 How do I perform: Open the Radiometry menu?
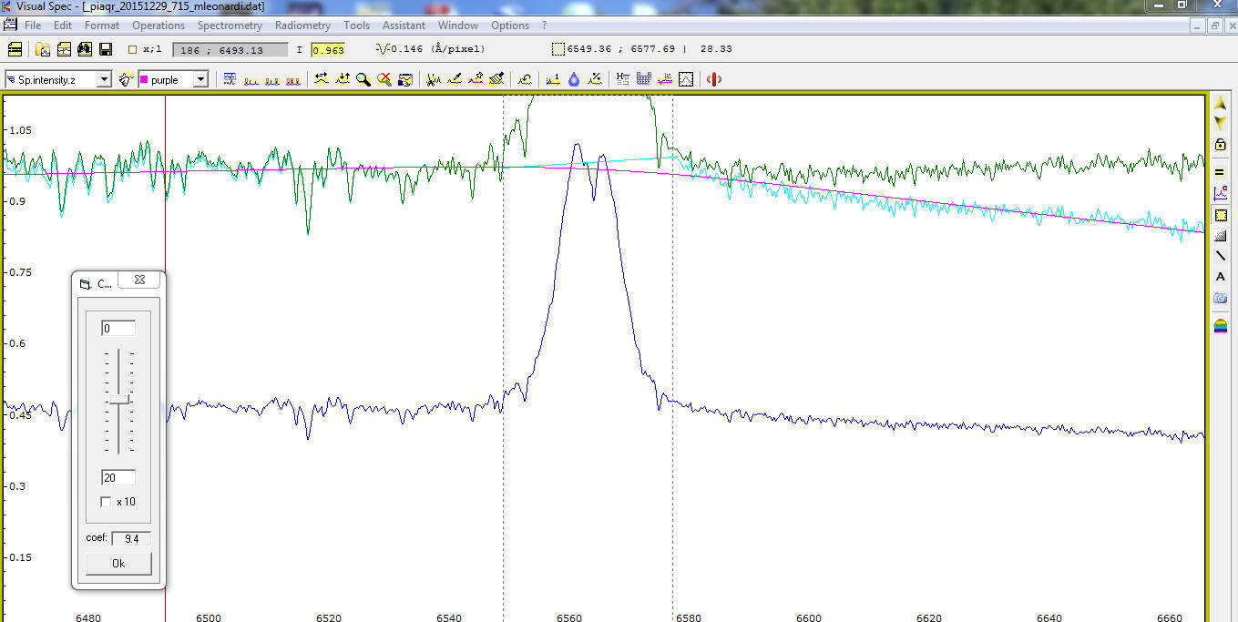[x=302, y=25]
